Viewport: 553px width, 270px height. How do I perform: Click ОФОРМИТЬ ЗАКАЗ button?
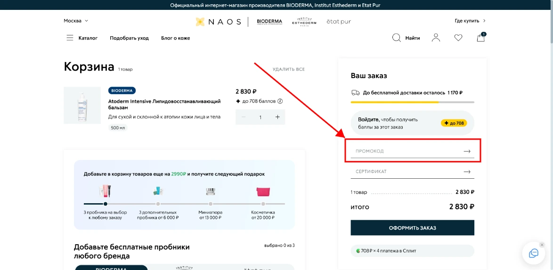pyautogui.click(x=412, y=228)
